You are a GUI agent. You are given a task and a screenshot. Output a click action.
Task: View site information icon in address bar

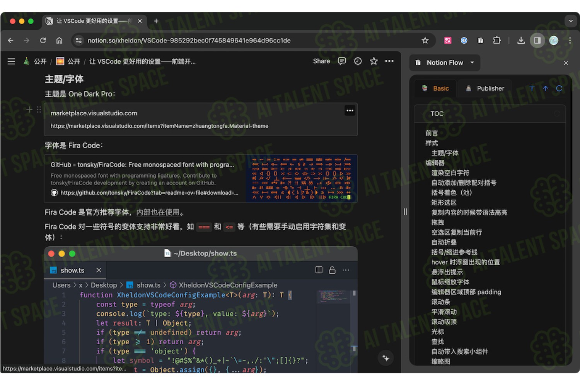(78, 41)
